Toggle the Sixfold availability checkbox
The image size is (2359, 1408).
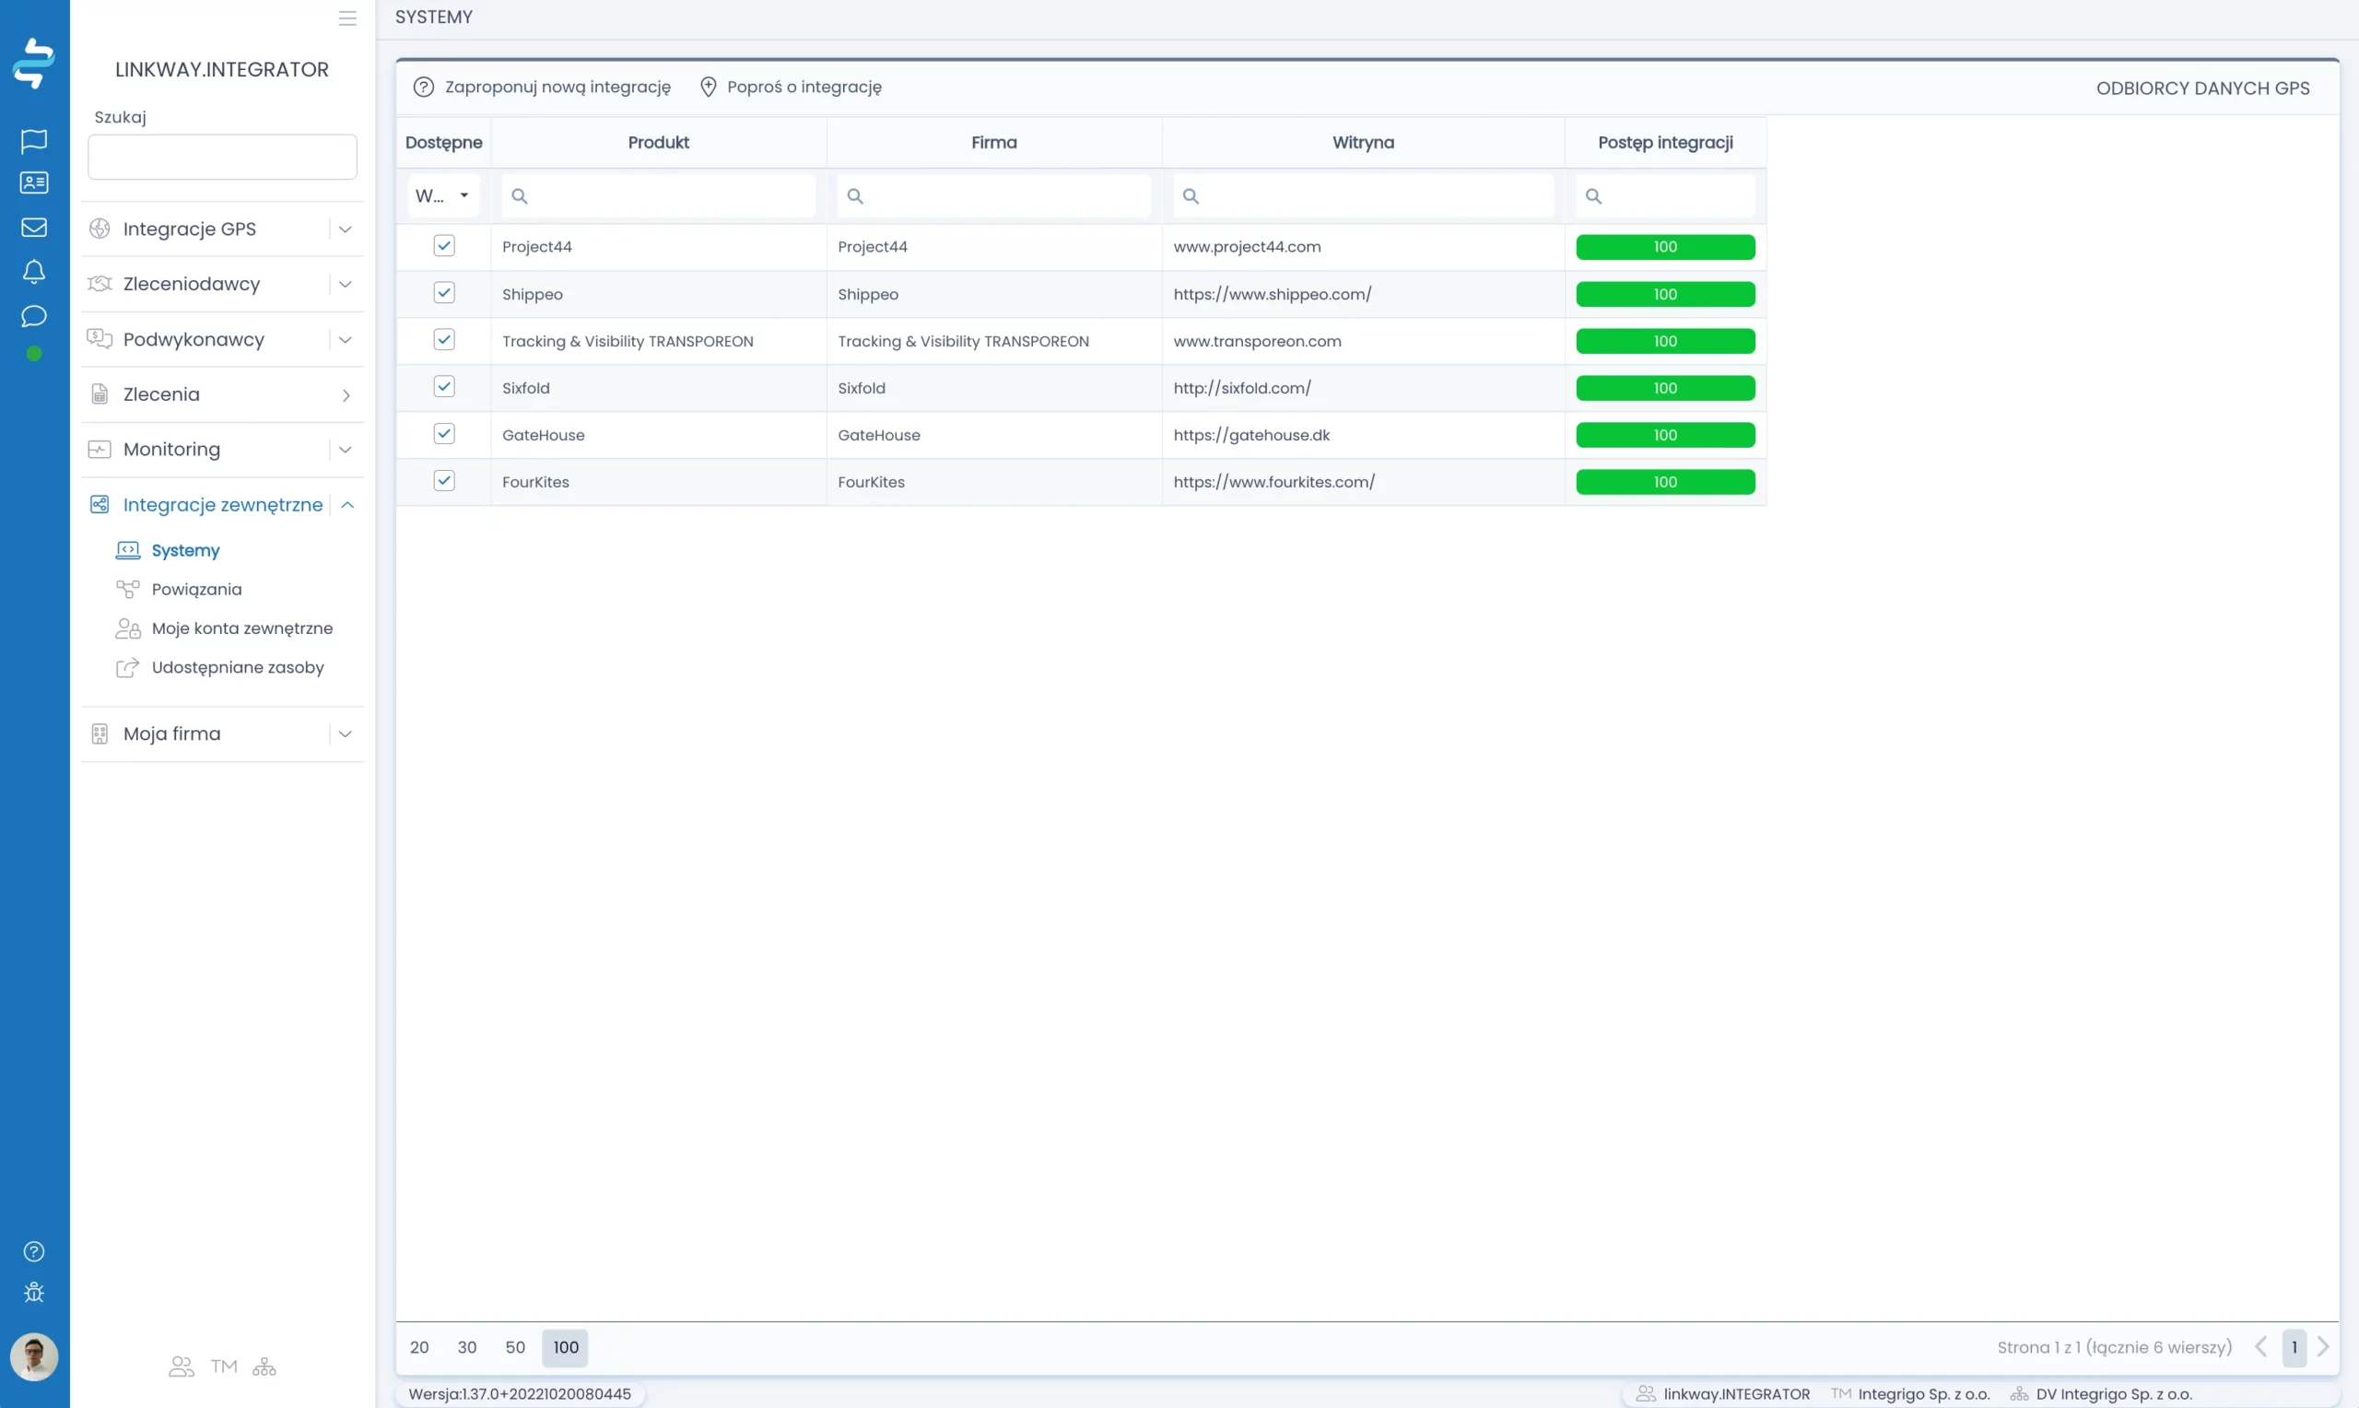[444, 386]
